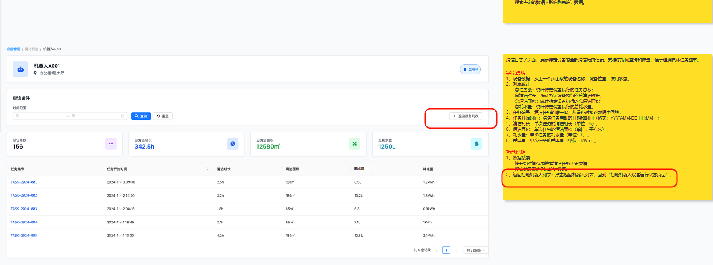Viewport: 713px width, 265px height.
Task: Click the blue clock icon in 总清洁时长 card
Action: tap(233, 144)
